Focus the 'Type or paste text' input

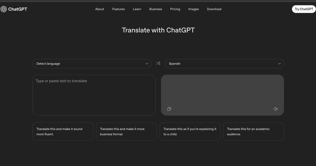[x=94, y=95]
